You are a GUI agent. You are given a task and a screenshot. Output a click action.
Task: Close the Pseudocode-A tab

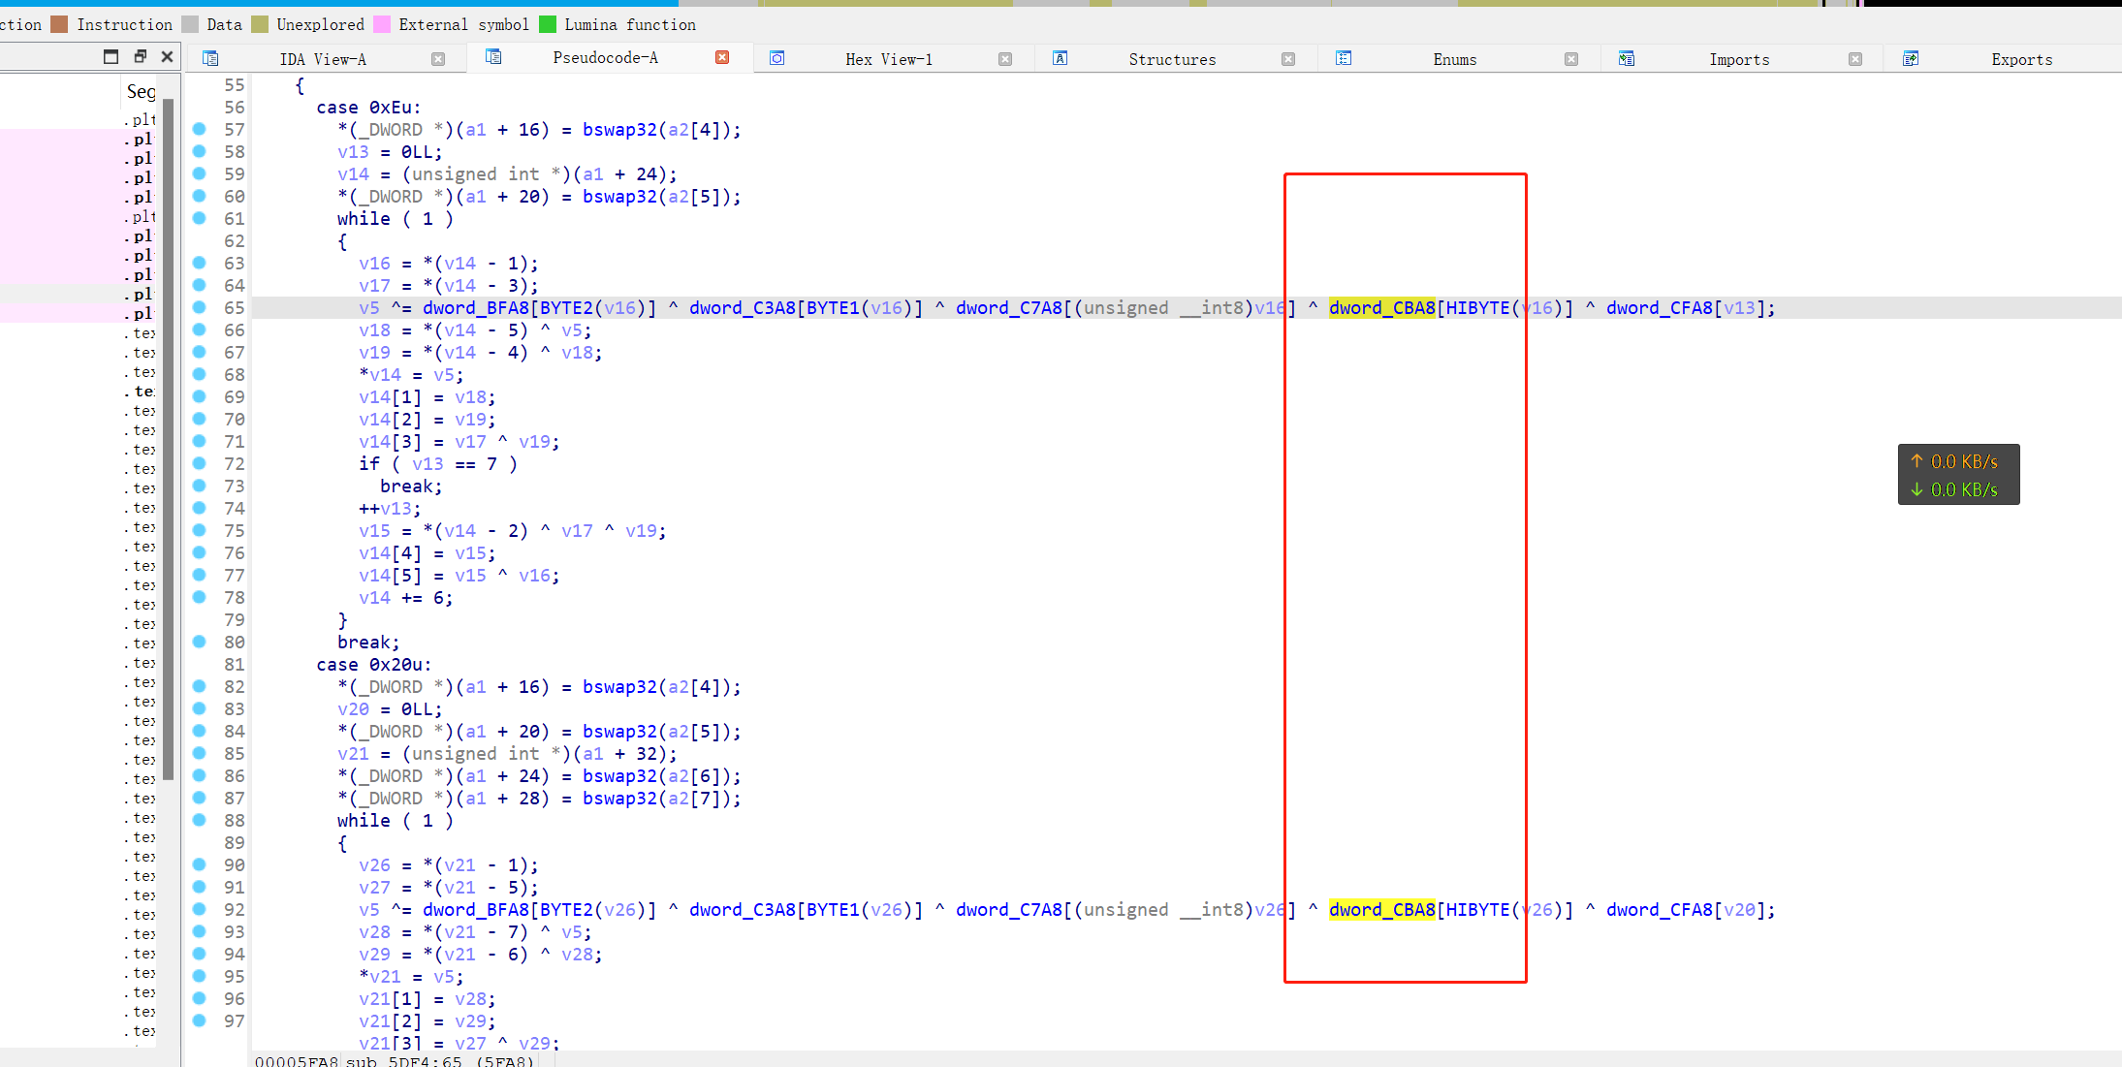click(722, 57)
